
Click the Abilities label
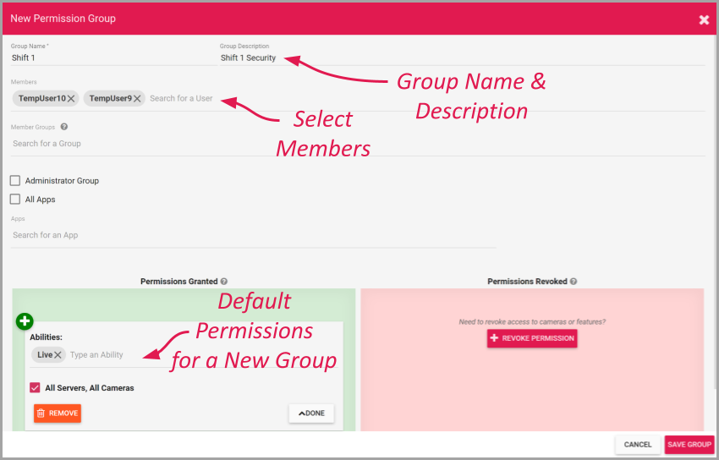(46, 337)
